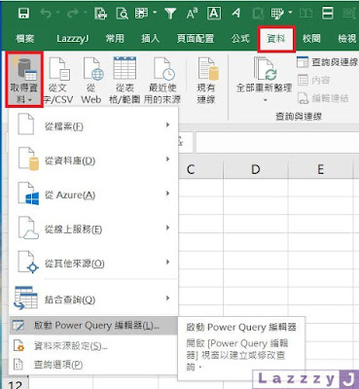This screenshot has width=359, height=389.
Task: Click 內容 properties button
Action: (314, 80)
